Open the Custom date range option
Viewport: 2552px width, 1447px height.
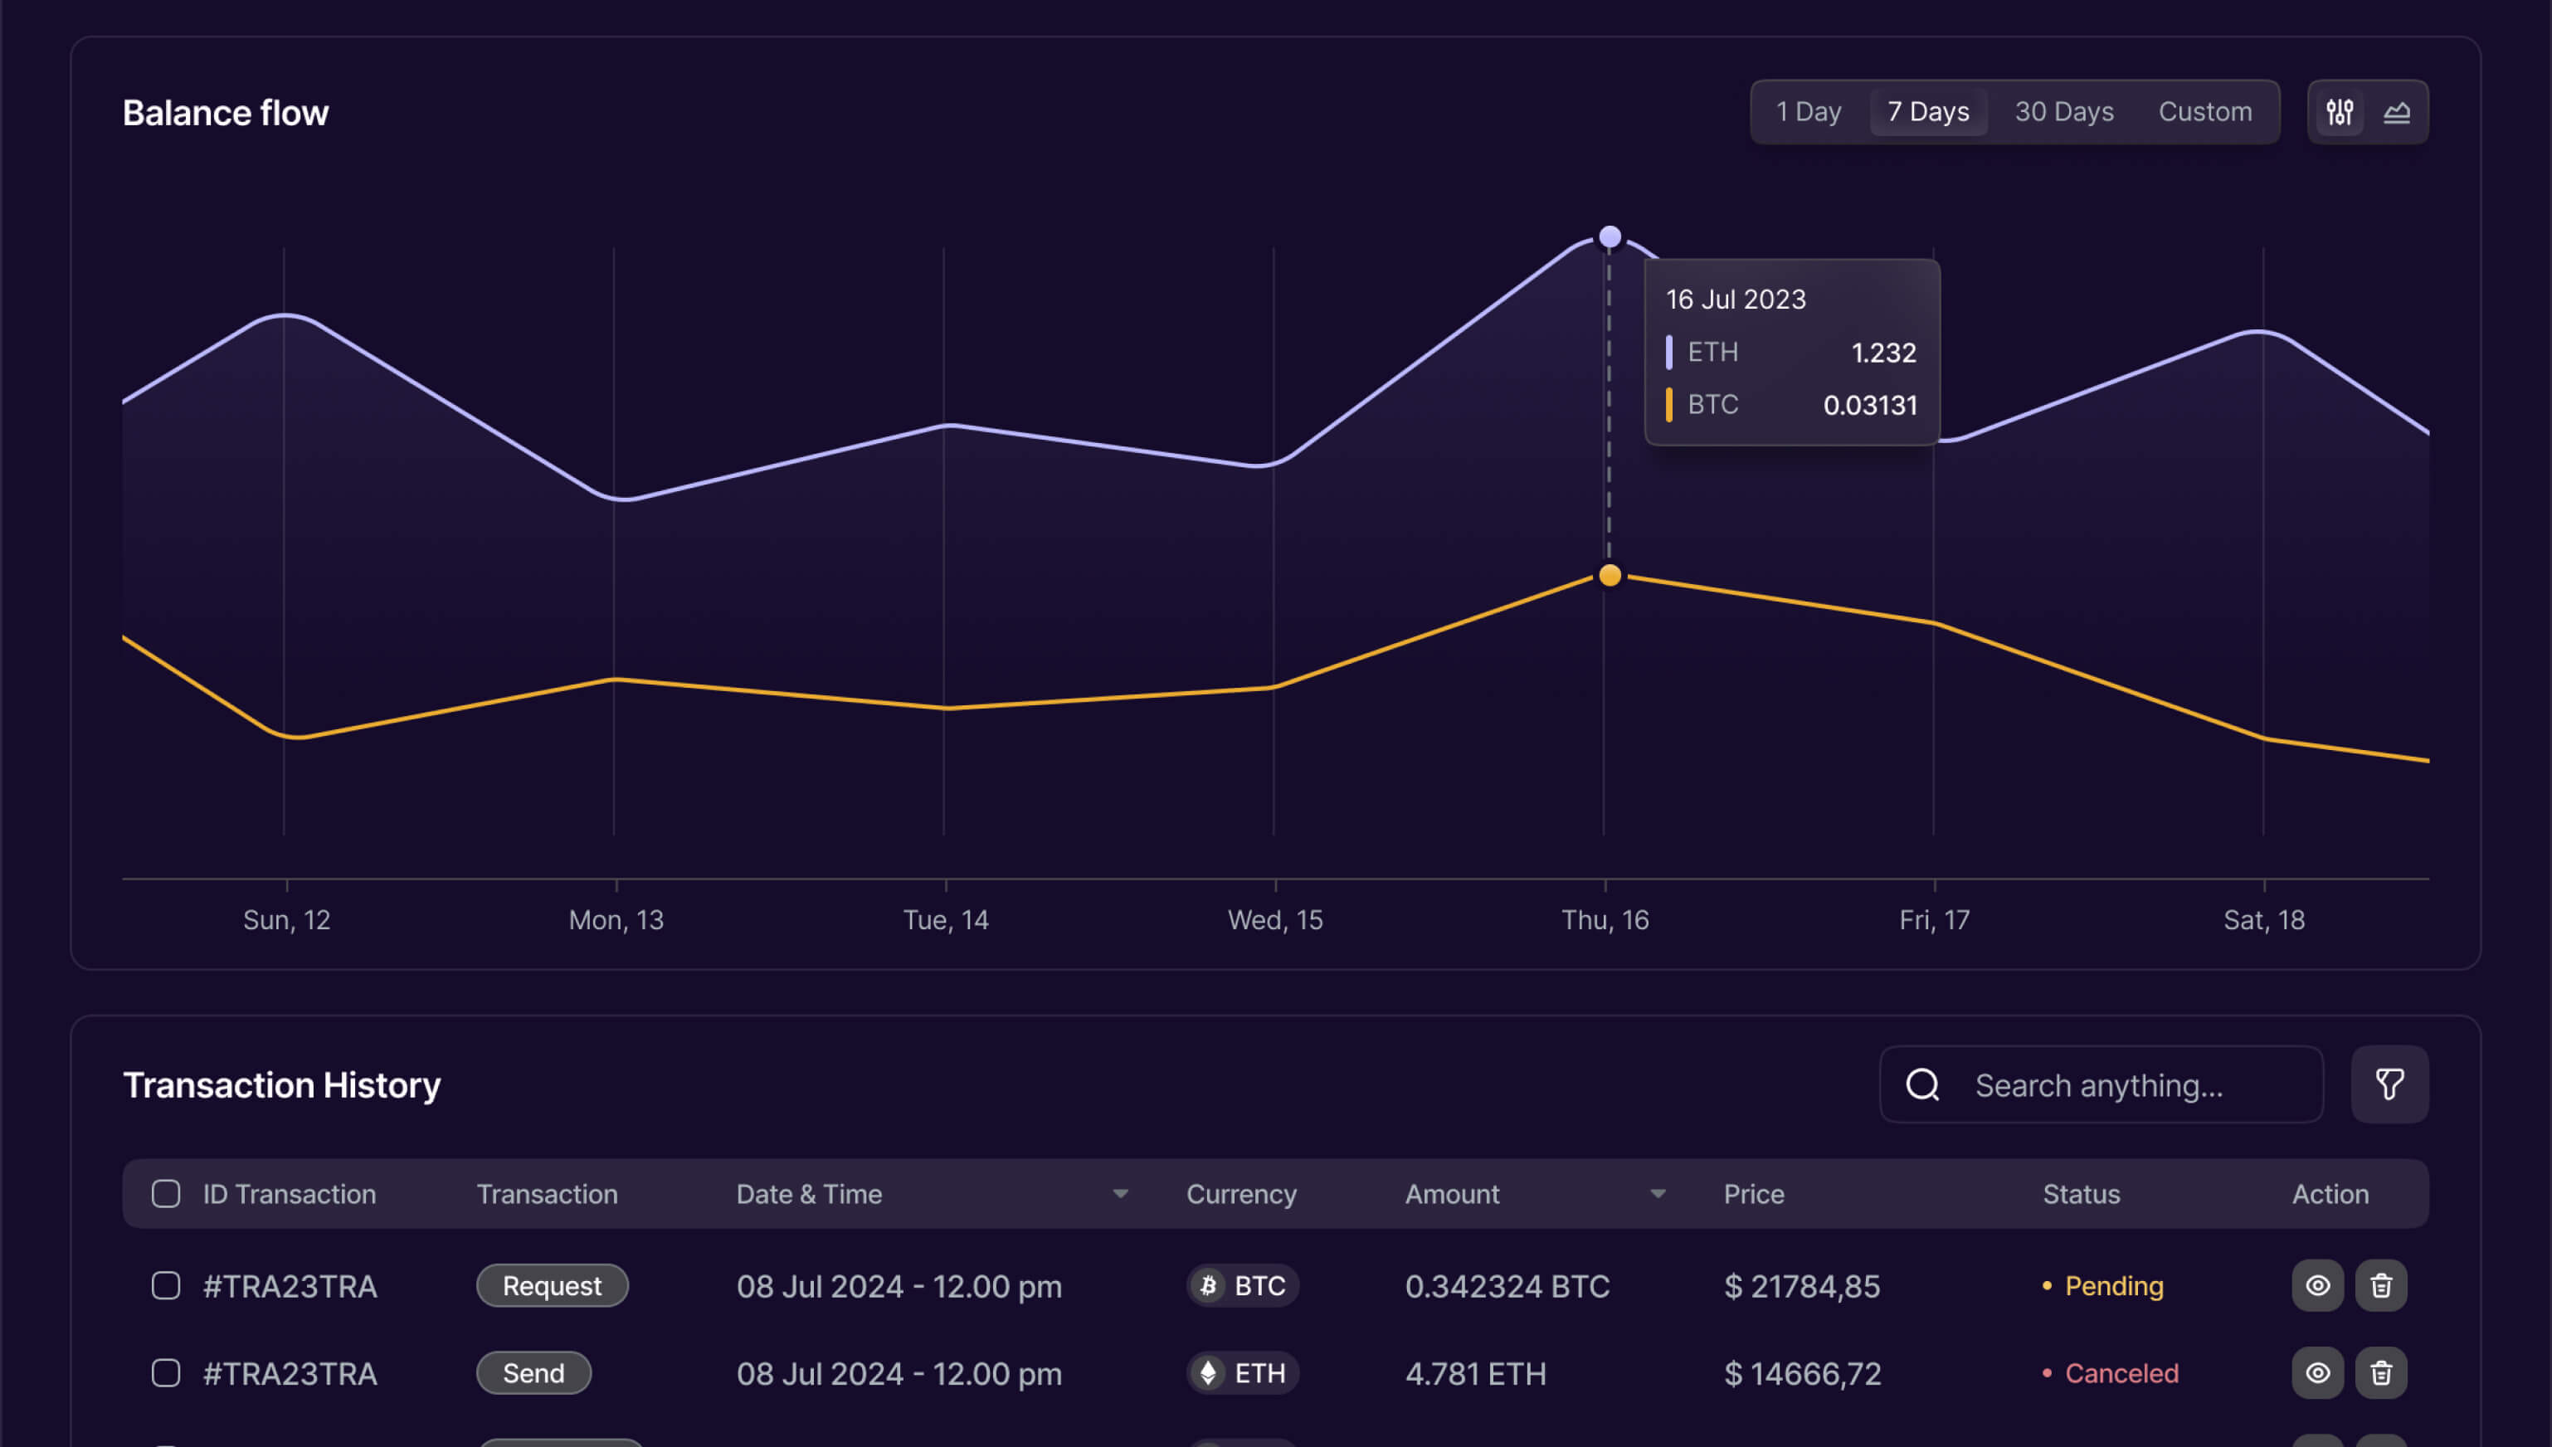click(x=2204, y=112)
